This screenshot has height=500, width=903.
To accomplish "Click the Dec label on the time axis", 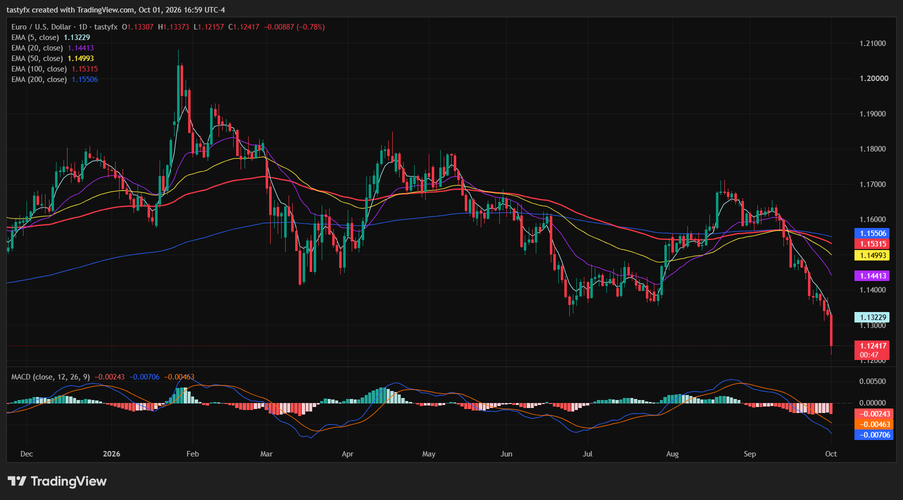I will click(x=27, y=454).
